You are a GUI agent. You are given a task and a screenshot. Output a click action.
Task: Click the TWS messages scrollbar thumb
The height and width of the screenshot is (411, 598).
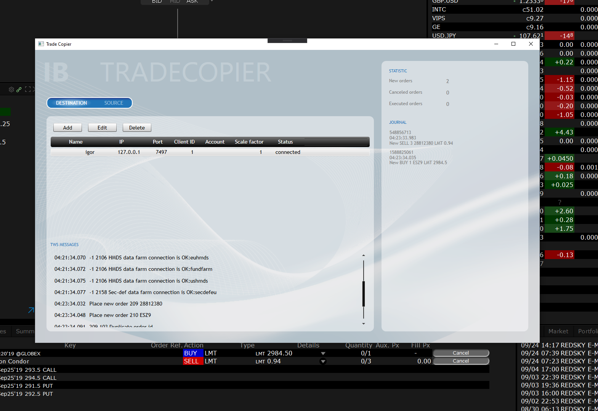[x=364, y=294]
